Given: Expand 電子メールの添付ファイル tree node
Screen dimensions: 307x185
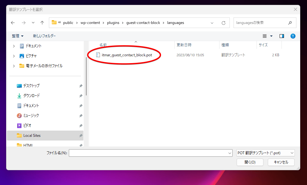Looking at the screenshot, I should [14, 66].
